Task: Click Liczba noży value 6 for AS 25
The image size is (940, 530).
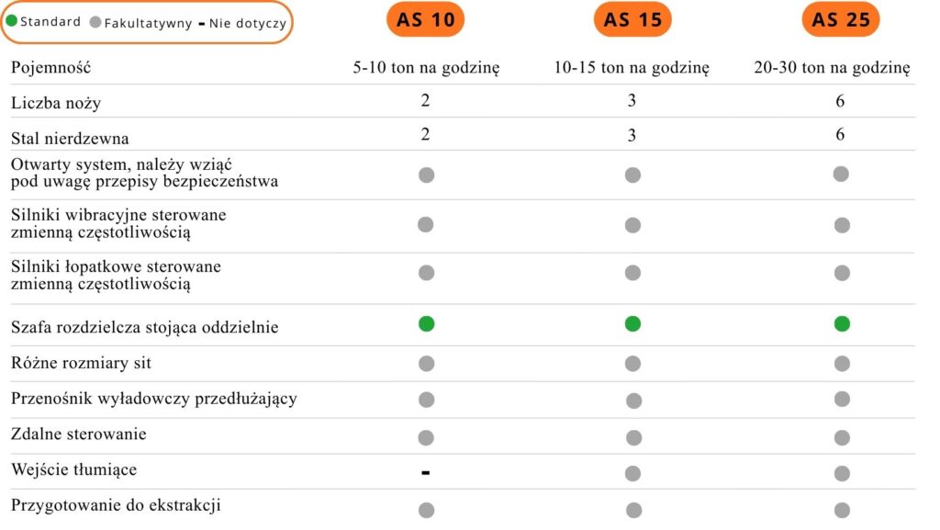Action: click(x=840, y=101)
